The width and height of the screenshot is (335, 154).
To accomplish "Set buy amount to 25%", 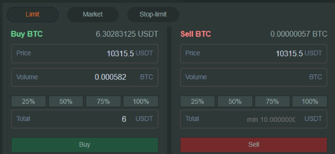I will (x=28, y=102).
